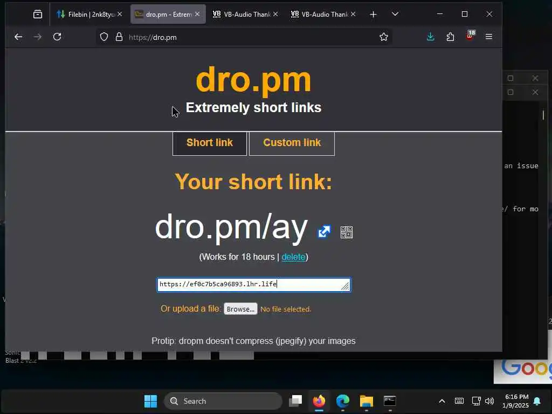Bookmark this page with star
Screen dimensions: 552x414
(x=384, y=37)
